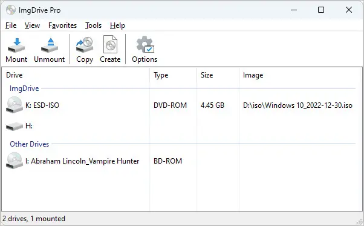Open the Favorites menu
Screen dimensions: 364x226
tap(62, 25)
